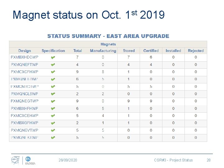Click green checkmark for PXMBXHDCWP
224x168 pixels.
[53, 57]
